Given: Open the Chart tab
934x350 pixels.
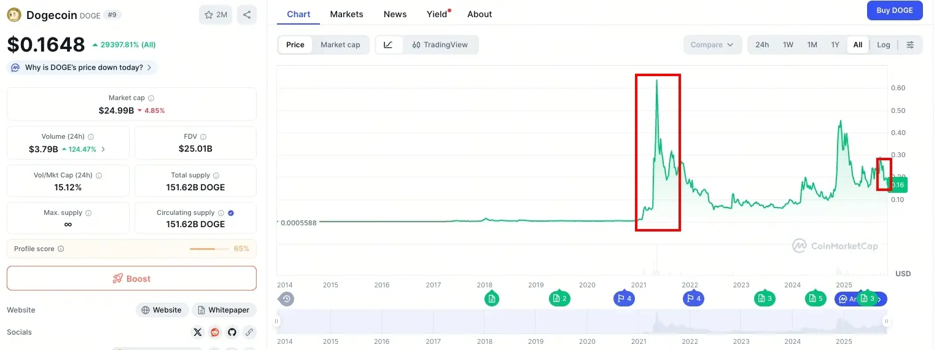Looking at the screenshot, I should click(298, 14).
